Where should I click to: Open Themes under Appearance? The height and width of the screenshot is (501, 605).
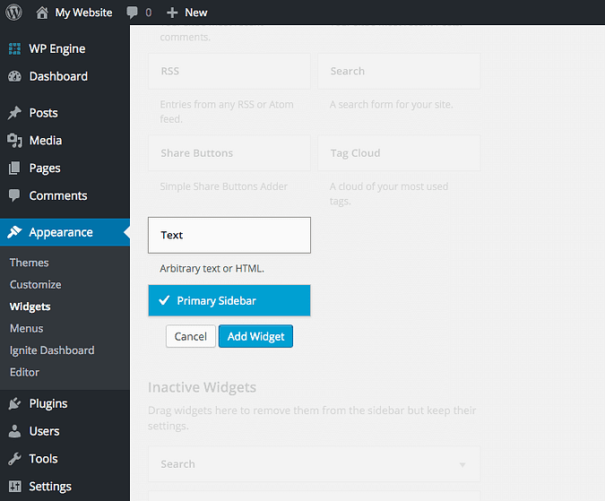pos(29,263)
